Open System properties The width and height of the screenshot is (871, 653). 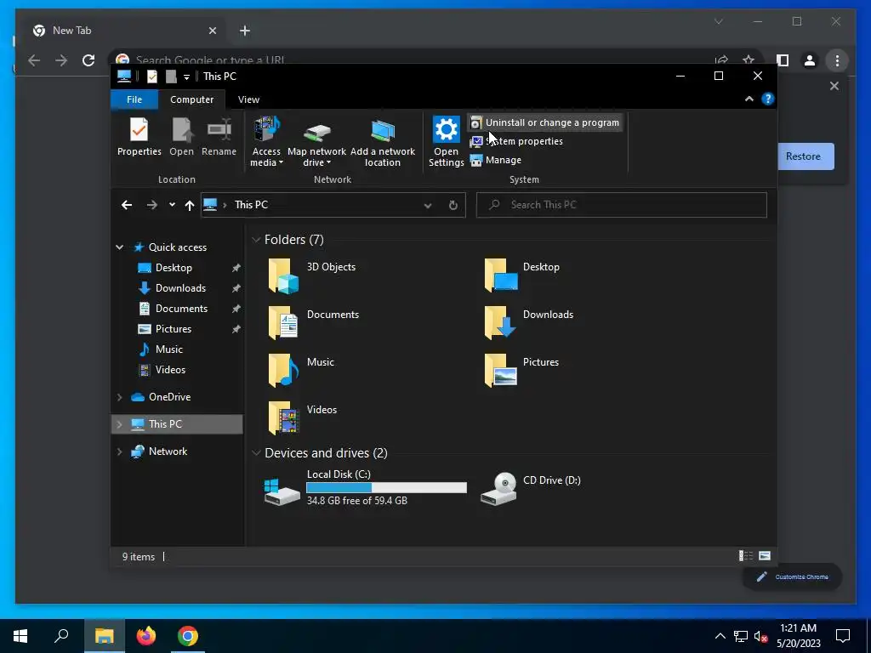pos(516,141)
